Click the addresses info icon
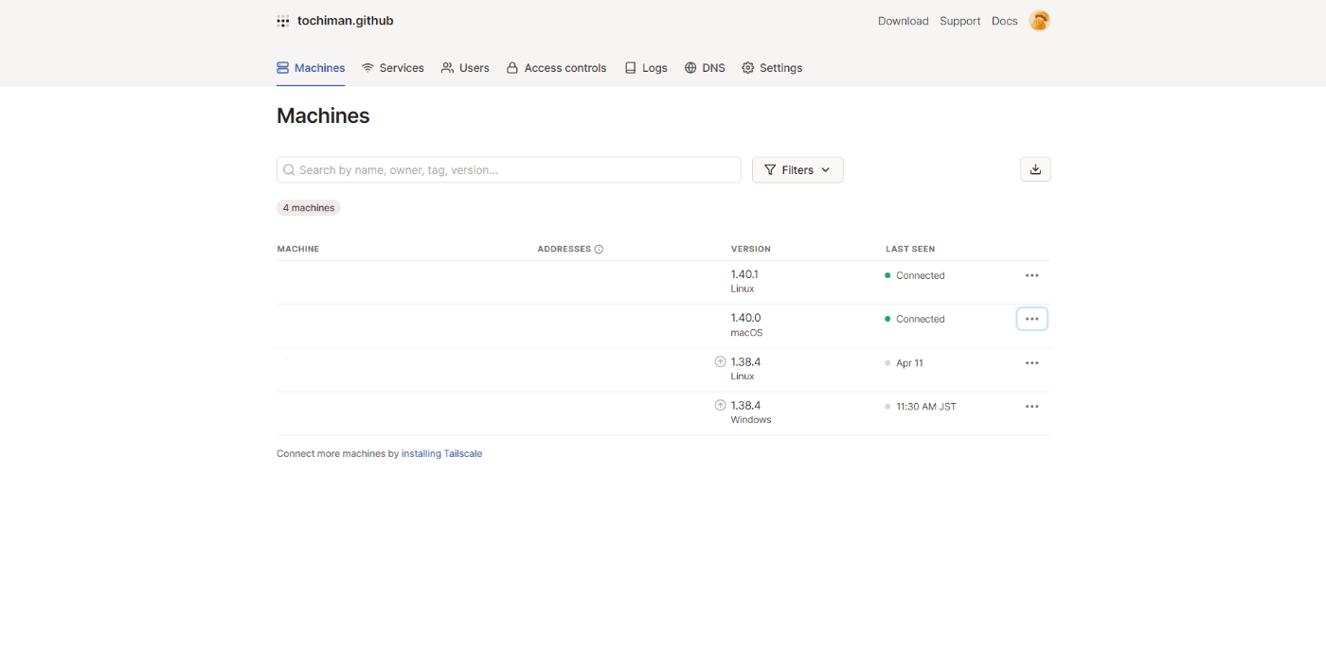Screen dimensions: 1326x648 (599, 249)
